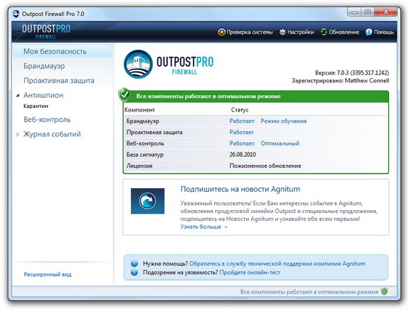This screenshot has height=310, width=408.
Task: Select 'Проактивная защита' in the sidebar
Action: pyautogui.click(x=59, y=80)
